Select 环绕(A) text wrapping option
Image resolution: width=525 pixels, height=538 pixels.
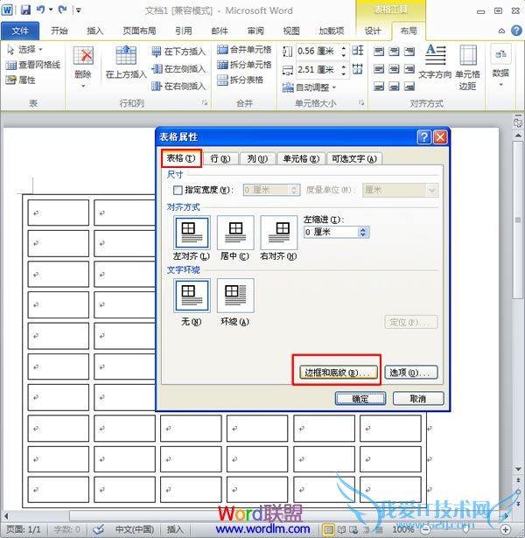(235, 296)
